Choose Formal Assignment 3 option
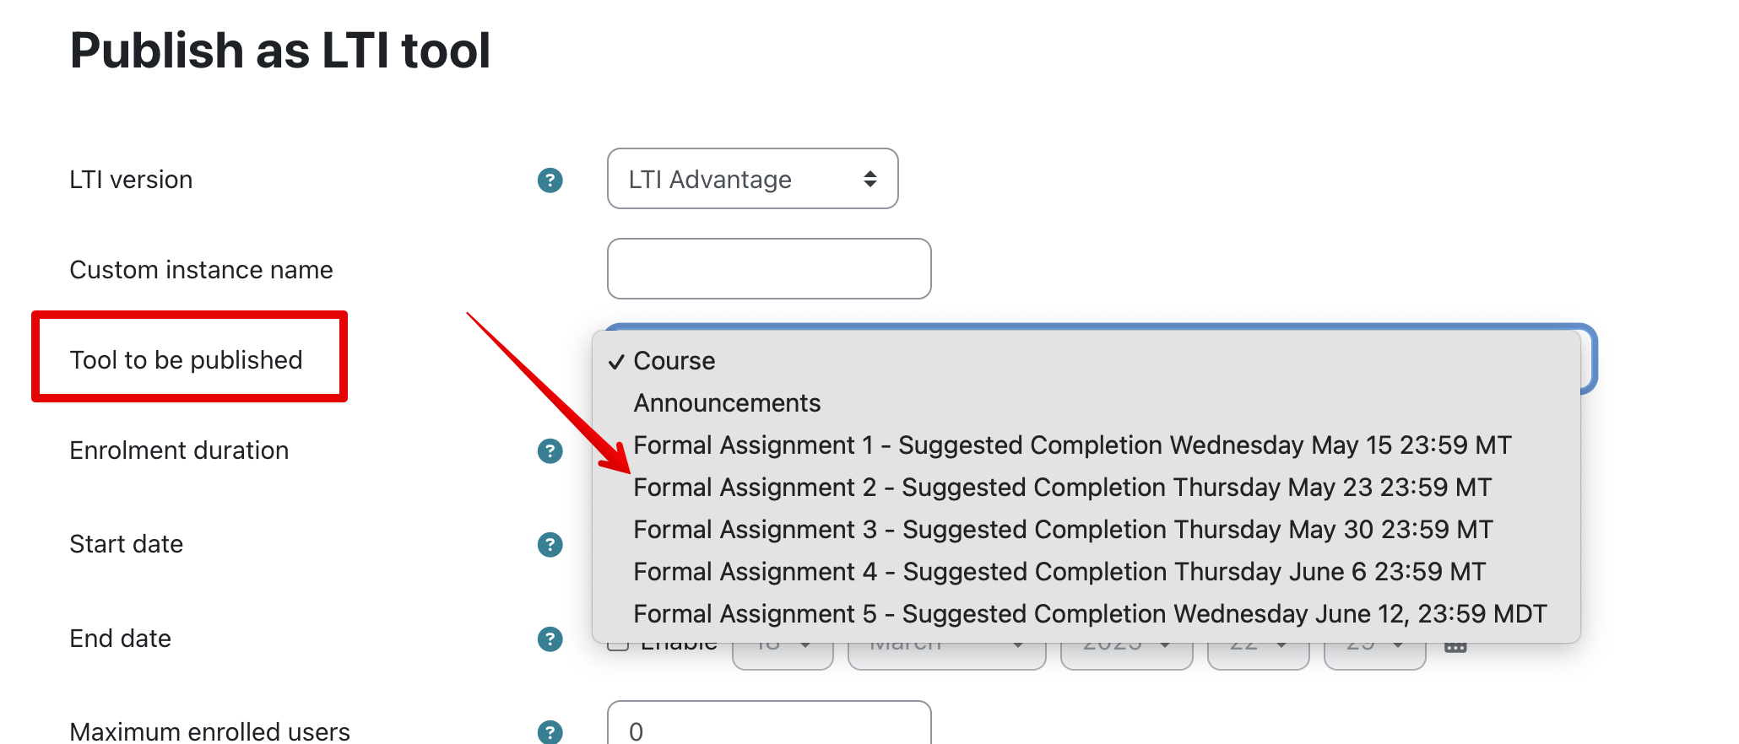The image size is (1739, 744). [x=1063, y=530]
